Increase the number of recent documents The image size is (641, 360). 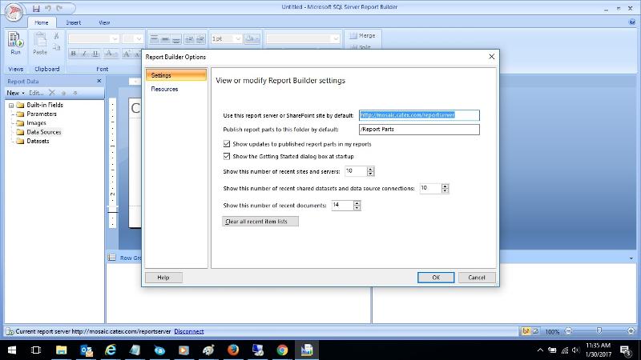point(357,203)
